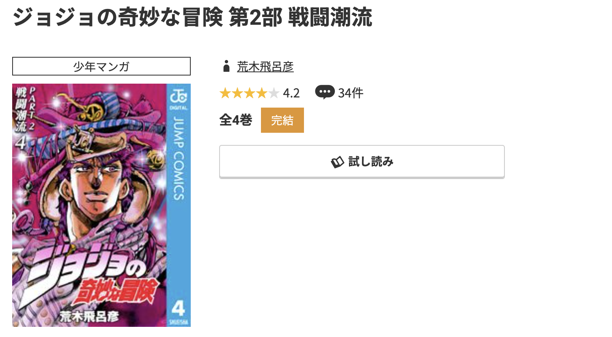The width and height of the screenshot is (612, 337).
Task: Click the ジョジョの奇妙な冒険 第2部 title heading
Action: click(x=192, y=17)
